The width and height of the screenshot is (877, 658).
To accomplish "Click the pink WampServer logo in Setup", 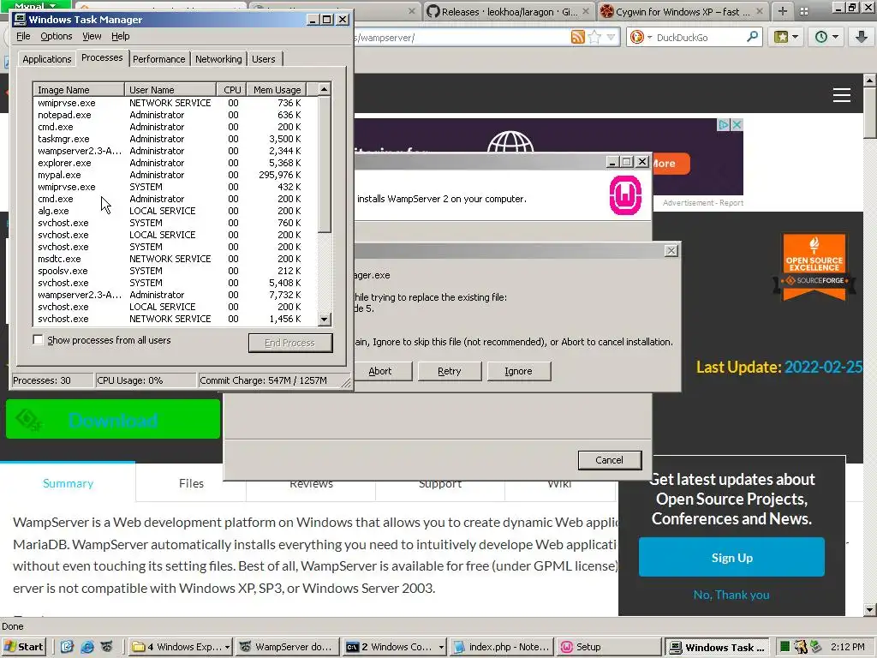I will point(625,195).
